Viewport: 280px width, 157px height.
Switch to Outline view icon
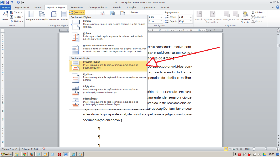click(x=237, y=149)
